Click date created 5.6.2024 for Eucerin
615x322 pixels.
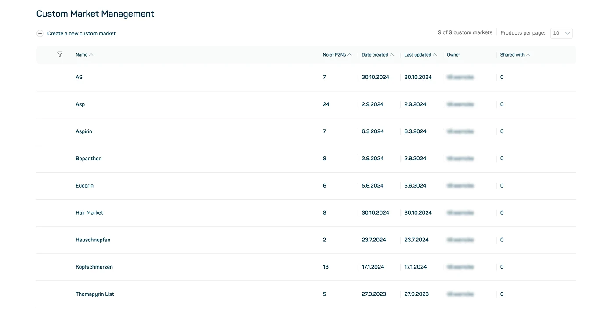tap(373, 186)
